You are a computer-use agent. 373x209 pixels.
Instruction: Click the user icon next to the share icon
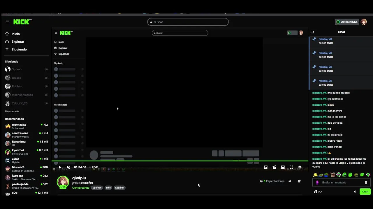(x=299, y=181)
